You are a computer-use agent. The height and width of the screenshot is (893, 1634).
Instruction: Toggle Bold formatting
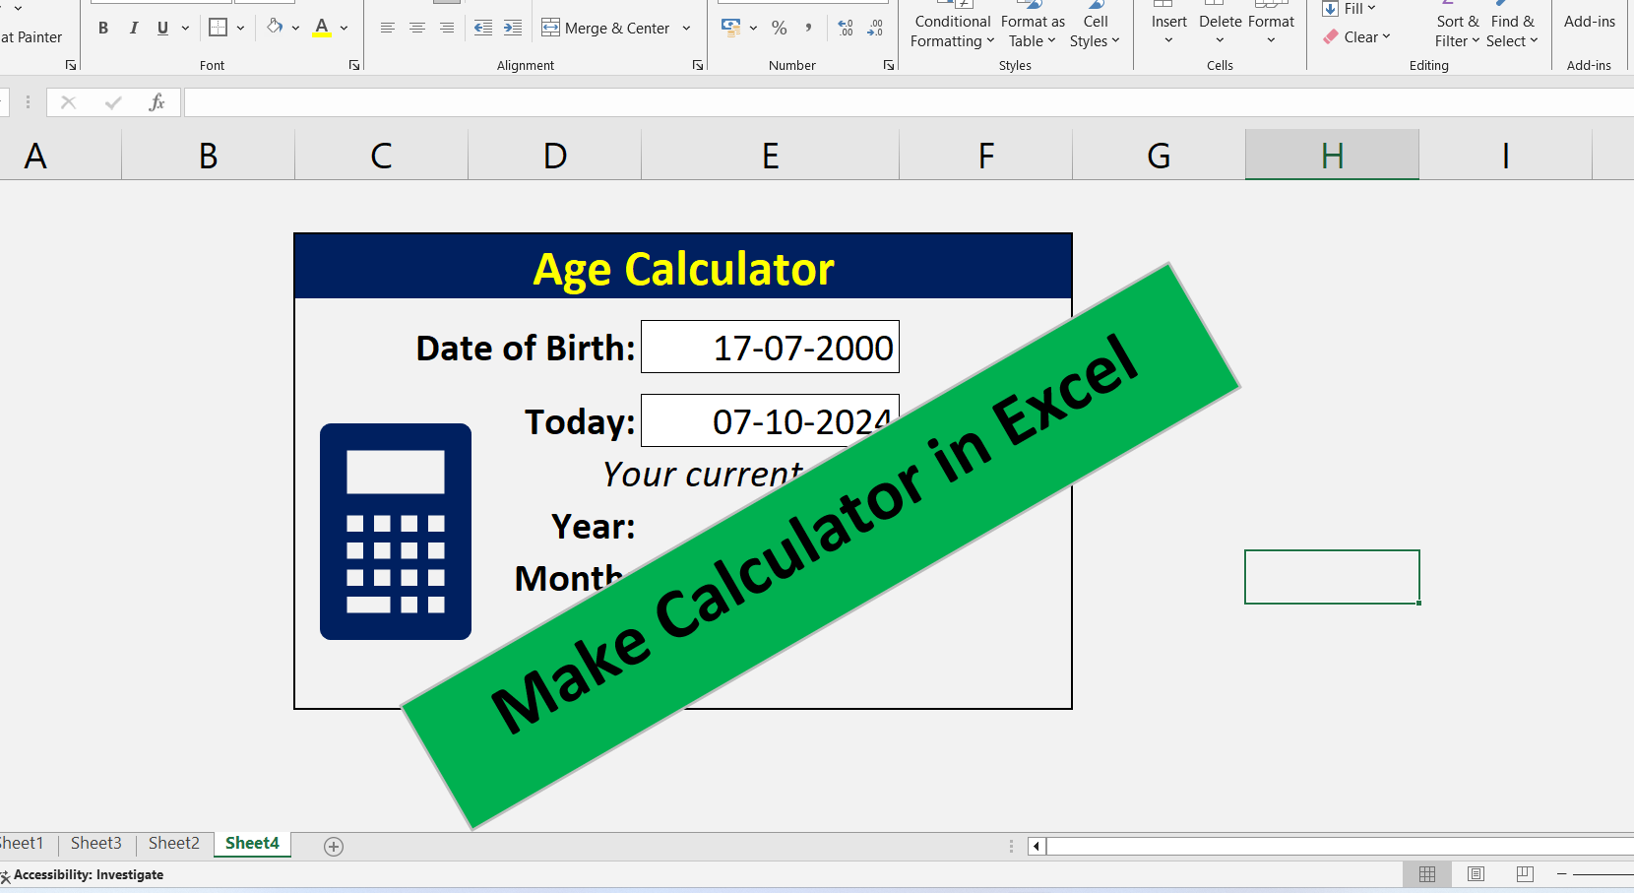click(103, 28)
